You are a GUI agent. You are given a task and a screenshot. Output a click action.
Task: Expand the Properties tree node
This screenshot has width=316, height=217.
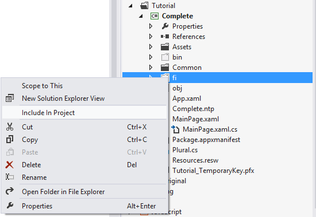(151, 26)
